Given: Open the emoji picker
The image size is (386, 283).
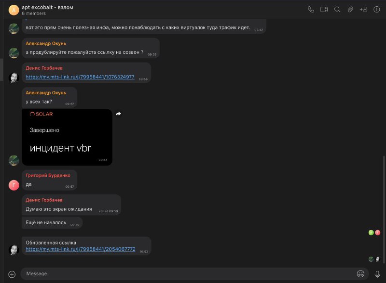Looking at the screenshot, I should (360, 274).
